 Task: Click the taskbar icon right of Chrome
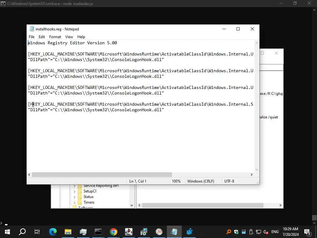pos(128,232)
